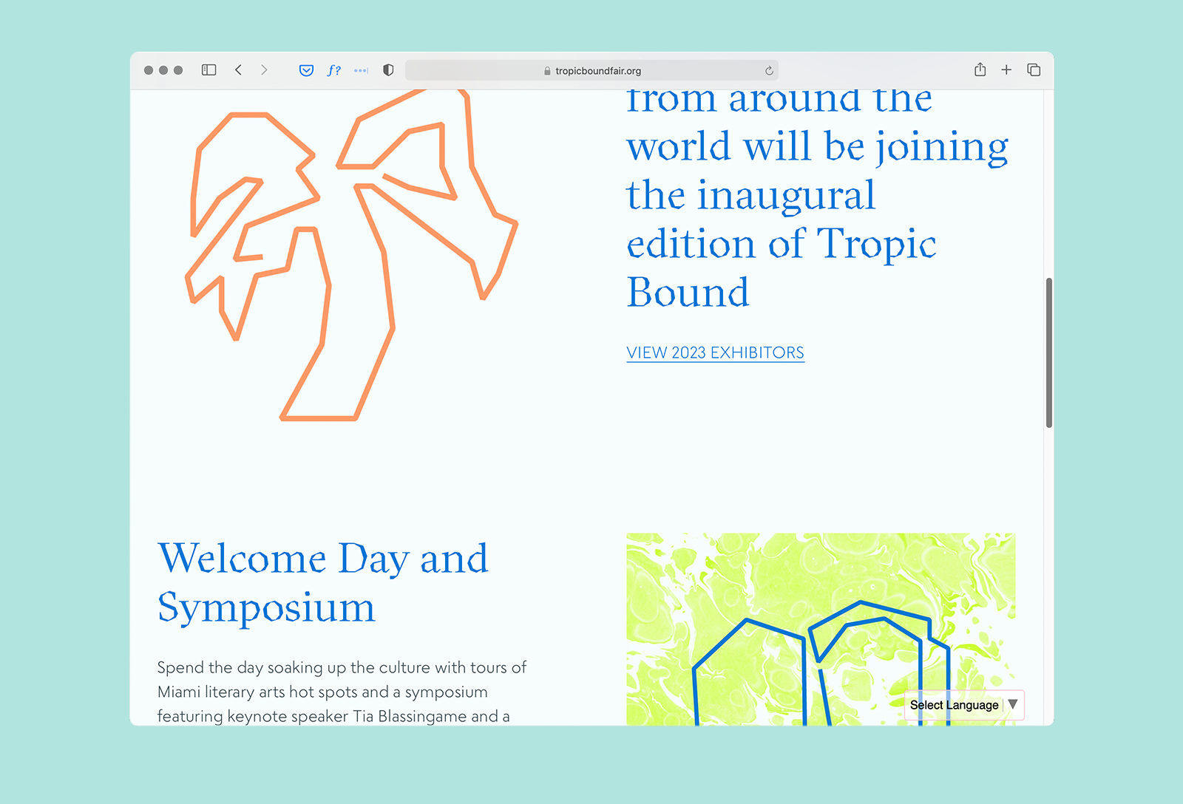Viewport: 1183px width, 804px height.
Task: Click the Share icon
Action: pos(980,70)
